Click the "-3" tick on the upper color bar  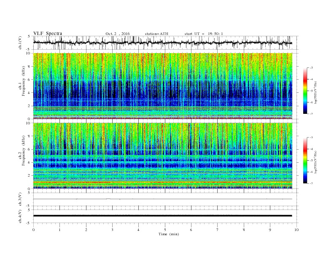click(x=311, y=68)
